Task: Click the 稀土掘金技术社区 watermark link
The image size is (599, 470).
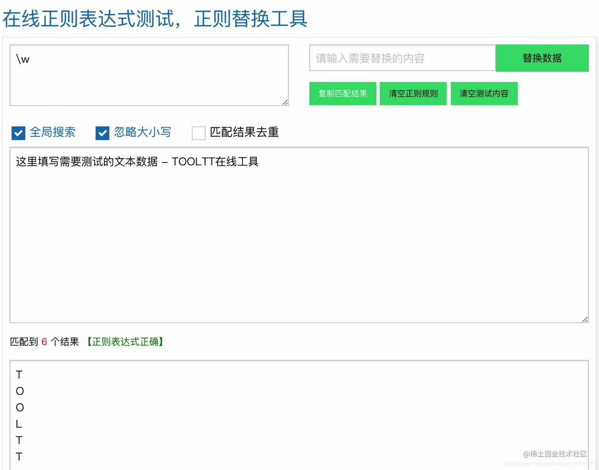Action: click(x=555, y=454)
